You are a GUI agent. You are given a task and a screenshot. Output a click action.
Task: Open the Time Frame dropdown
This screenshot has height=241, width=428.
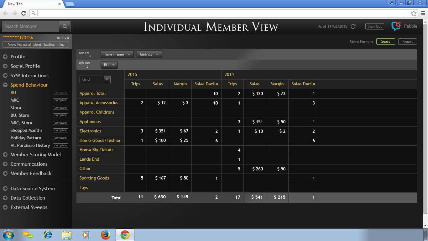pos(117,54)
